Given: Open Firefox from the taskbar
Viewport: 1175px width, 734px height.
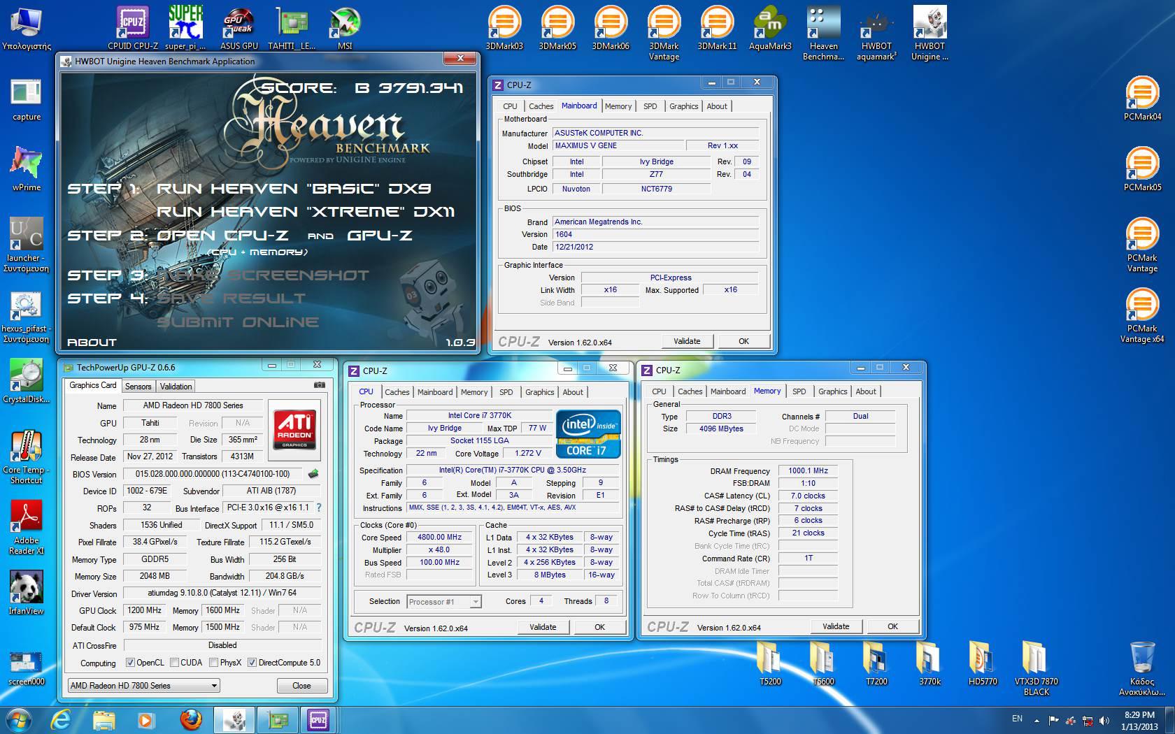Looking at the screenshot, I should (x=190, y=720).
